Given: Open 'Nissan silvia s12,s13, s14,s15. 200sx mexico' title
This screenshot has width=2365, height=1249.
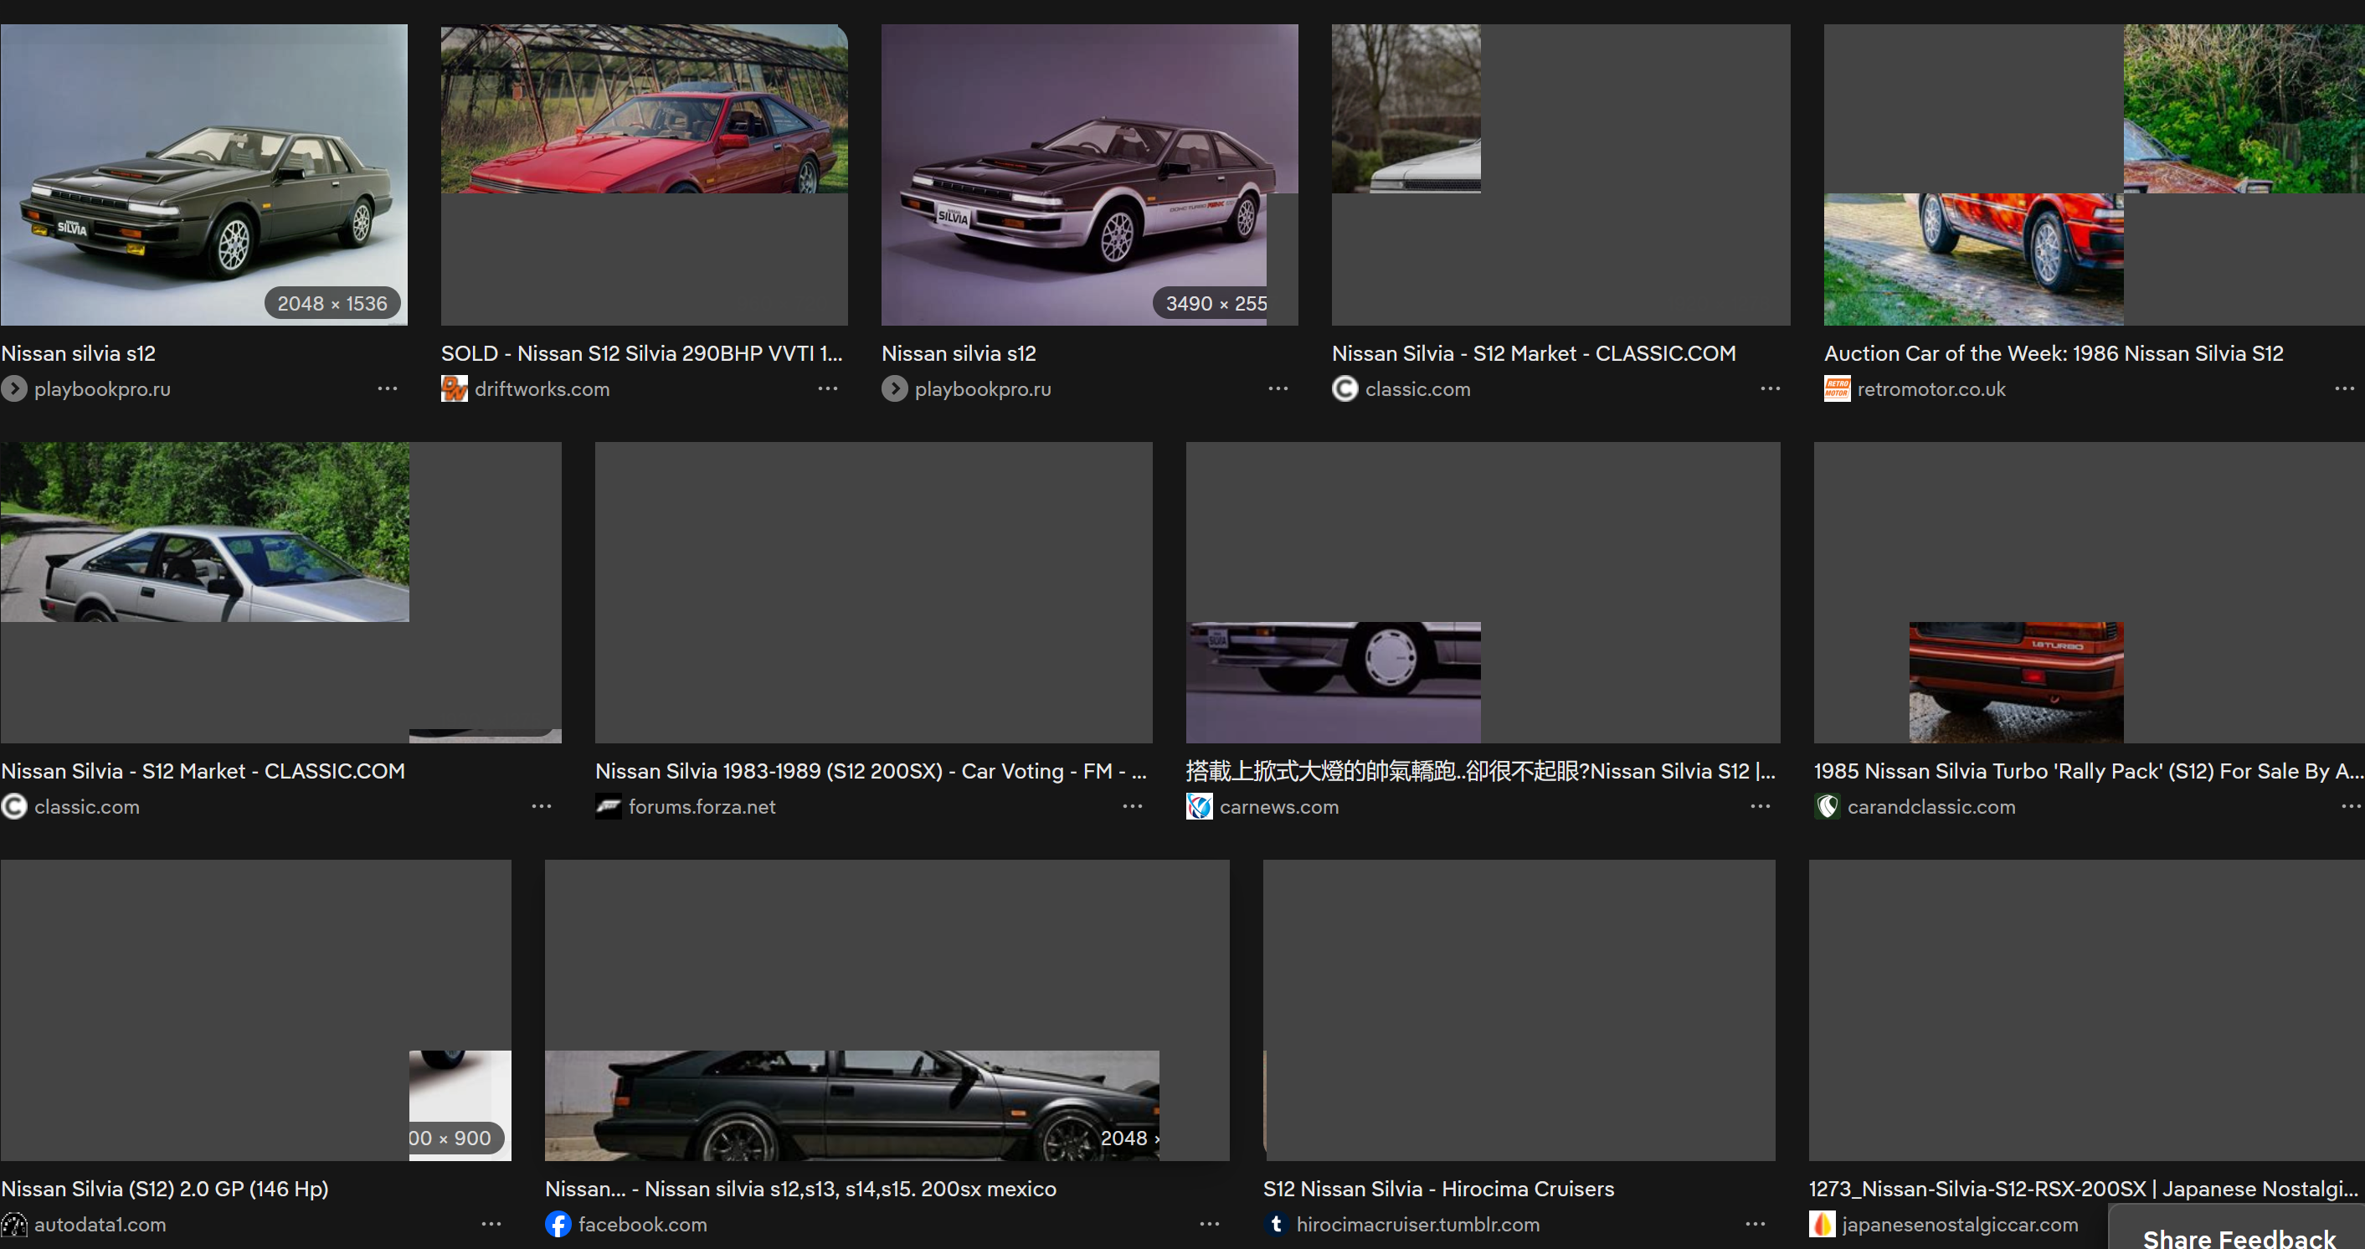Looking at the screenshot, I should 800,1190.
